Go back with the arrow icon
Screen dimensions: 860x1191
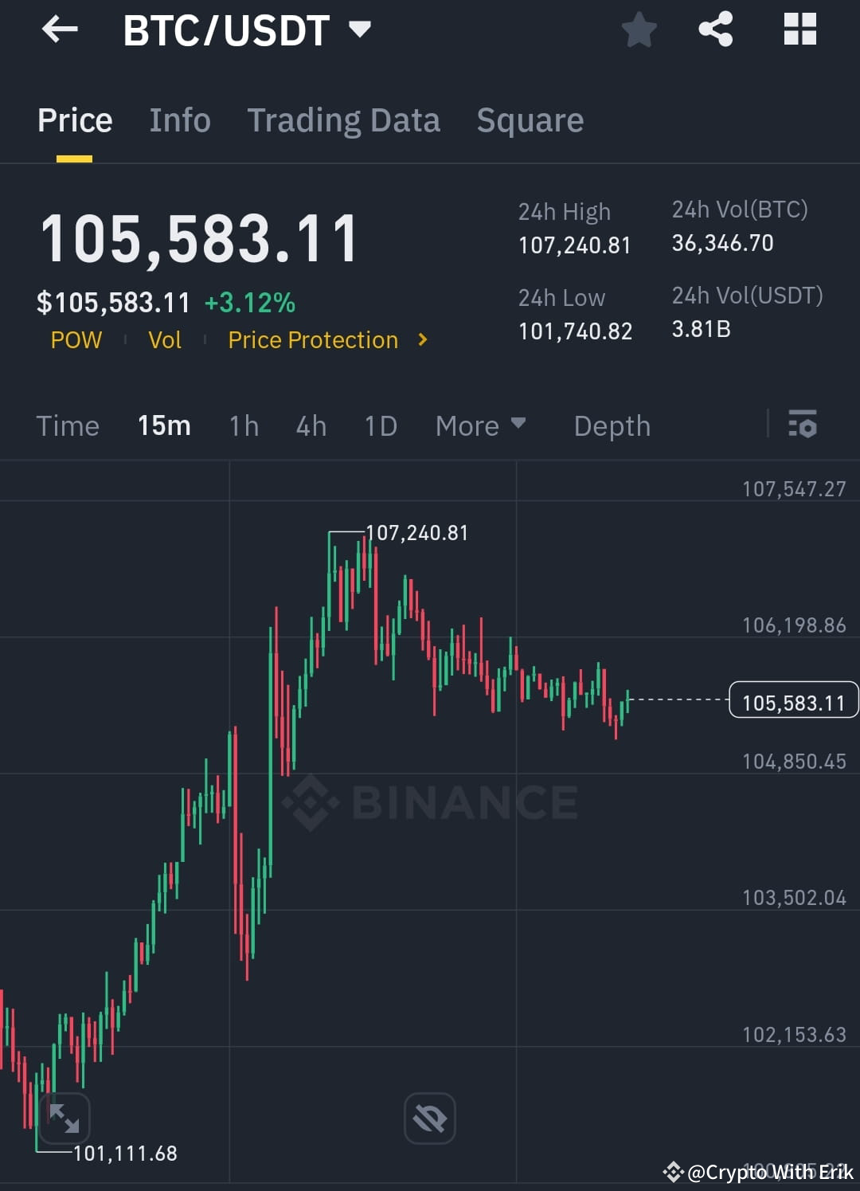point(60,29)
